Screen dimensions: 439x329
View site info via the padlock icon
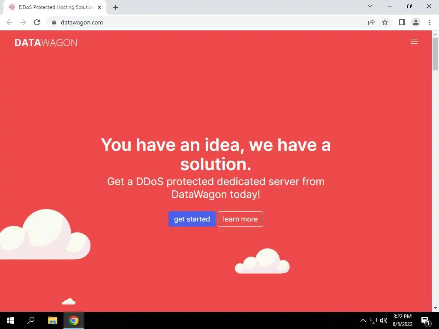(54, 22)
